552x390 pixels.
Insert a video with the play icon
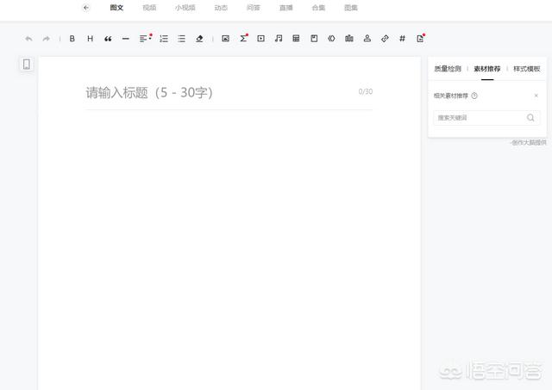point(260,39)
